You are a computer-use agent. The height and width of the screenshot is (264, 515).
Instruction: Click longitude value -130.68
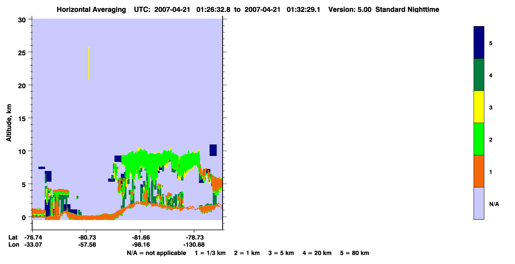coord(195,245)
